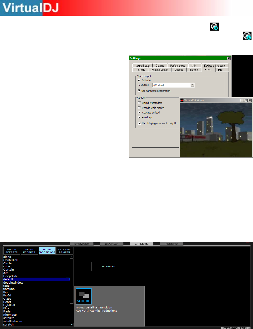
Task: Close the VirtualDJ Video window
Action: tap(250, 100)
